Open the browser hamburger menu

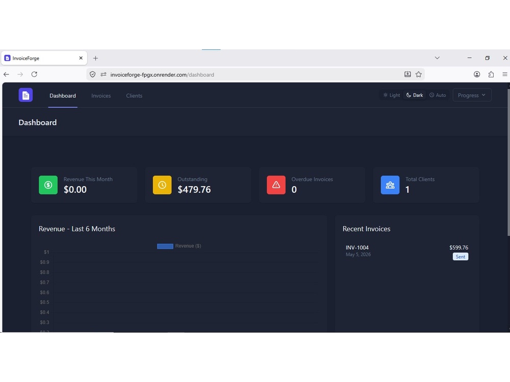pos(505,74)
